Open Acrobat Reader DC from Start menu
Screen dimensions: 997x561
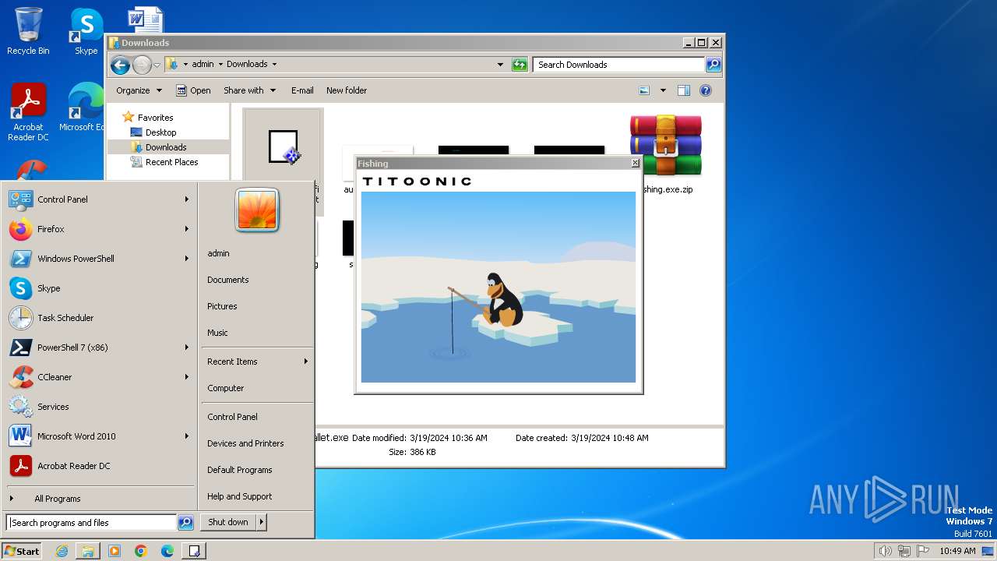(99, 466)
